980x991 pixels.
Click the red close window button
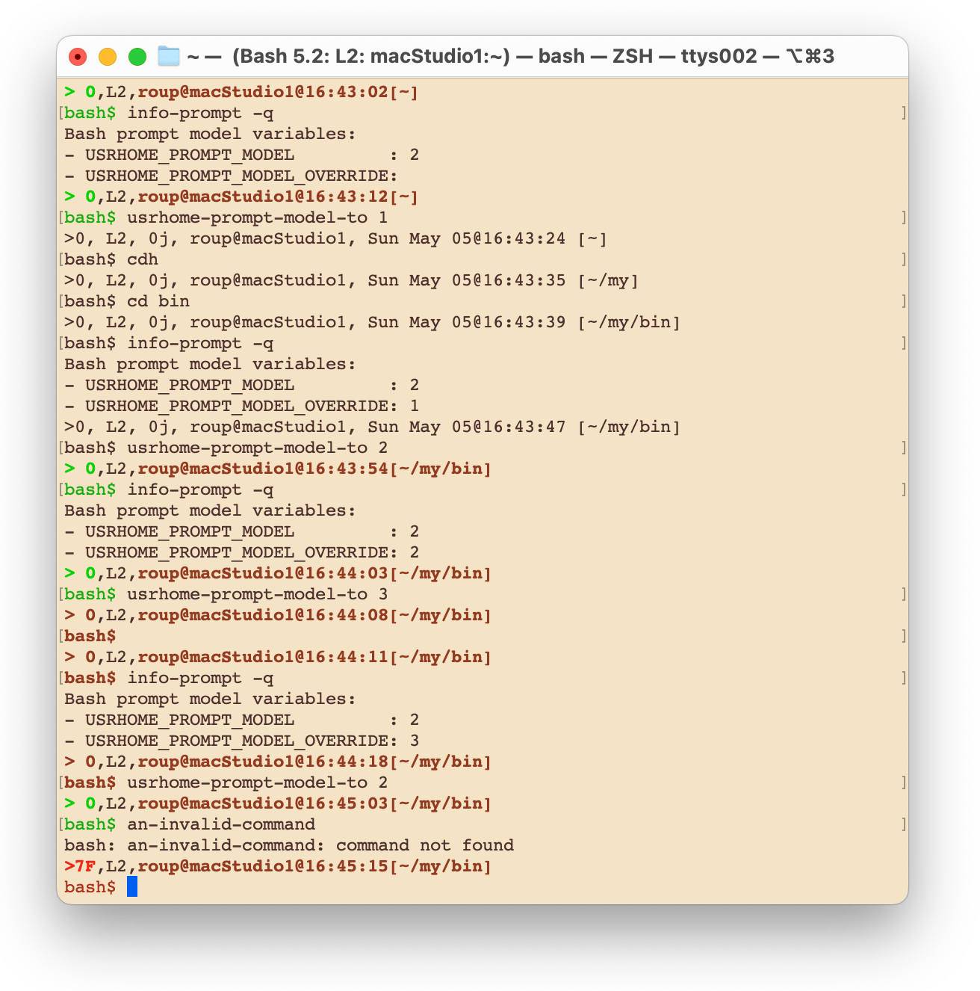tap(78, 57)
